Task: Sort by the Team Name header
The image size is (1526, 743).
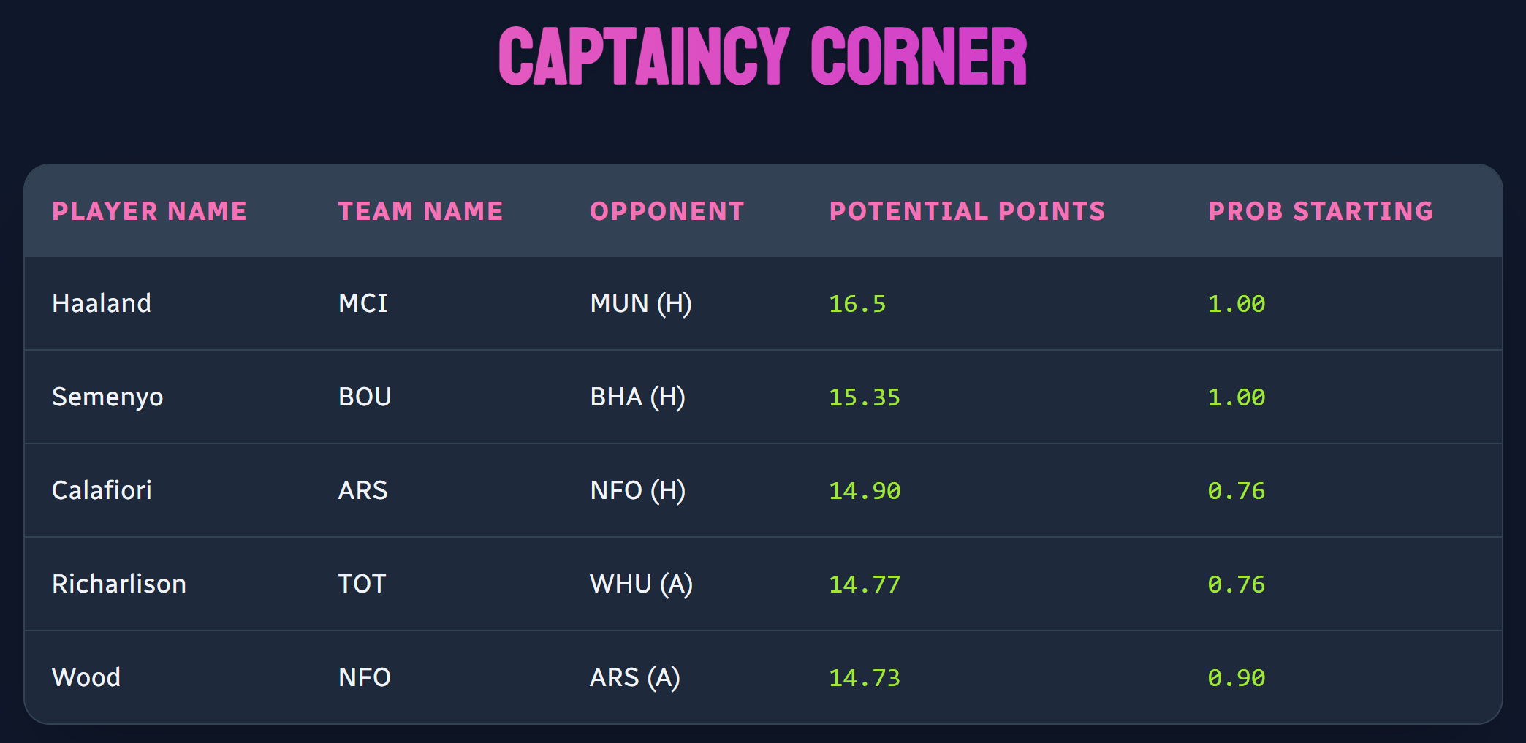Action: pos(420,211)
